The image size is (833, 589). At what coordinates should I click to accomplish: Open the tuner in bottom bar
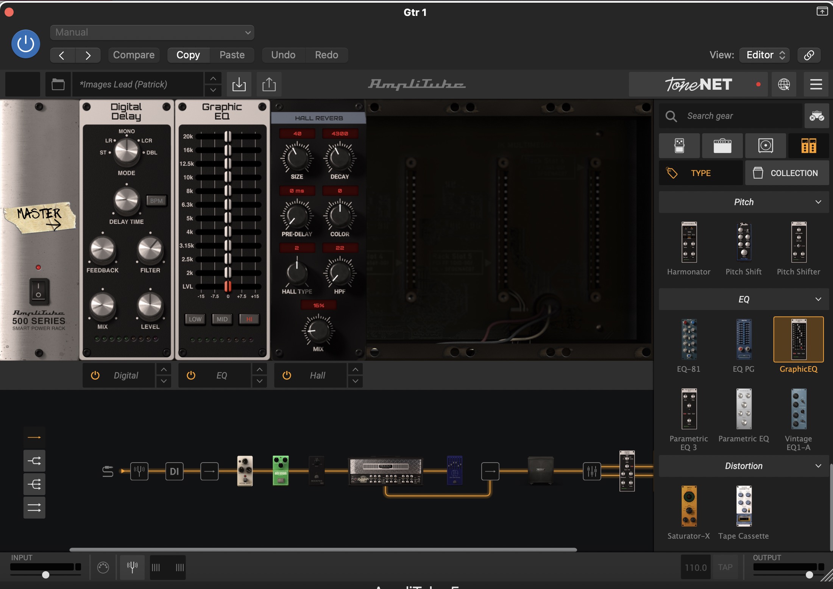tap(132, 567)
